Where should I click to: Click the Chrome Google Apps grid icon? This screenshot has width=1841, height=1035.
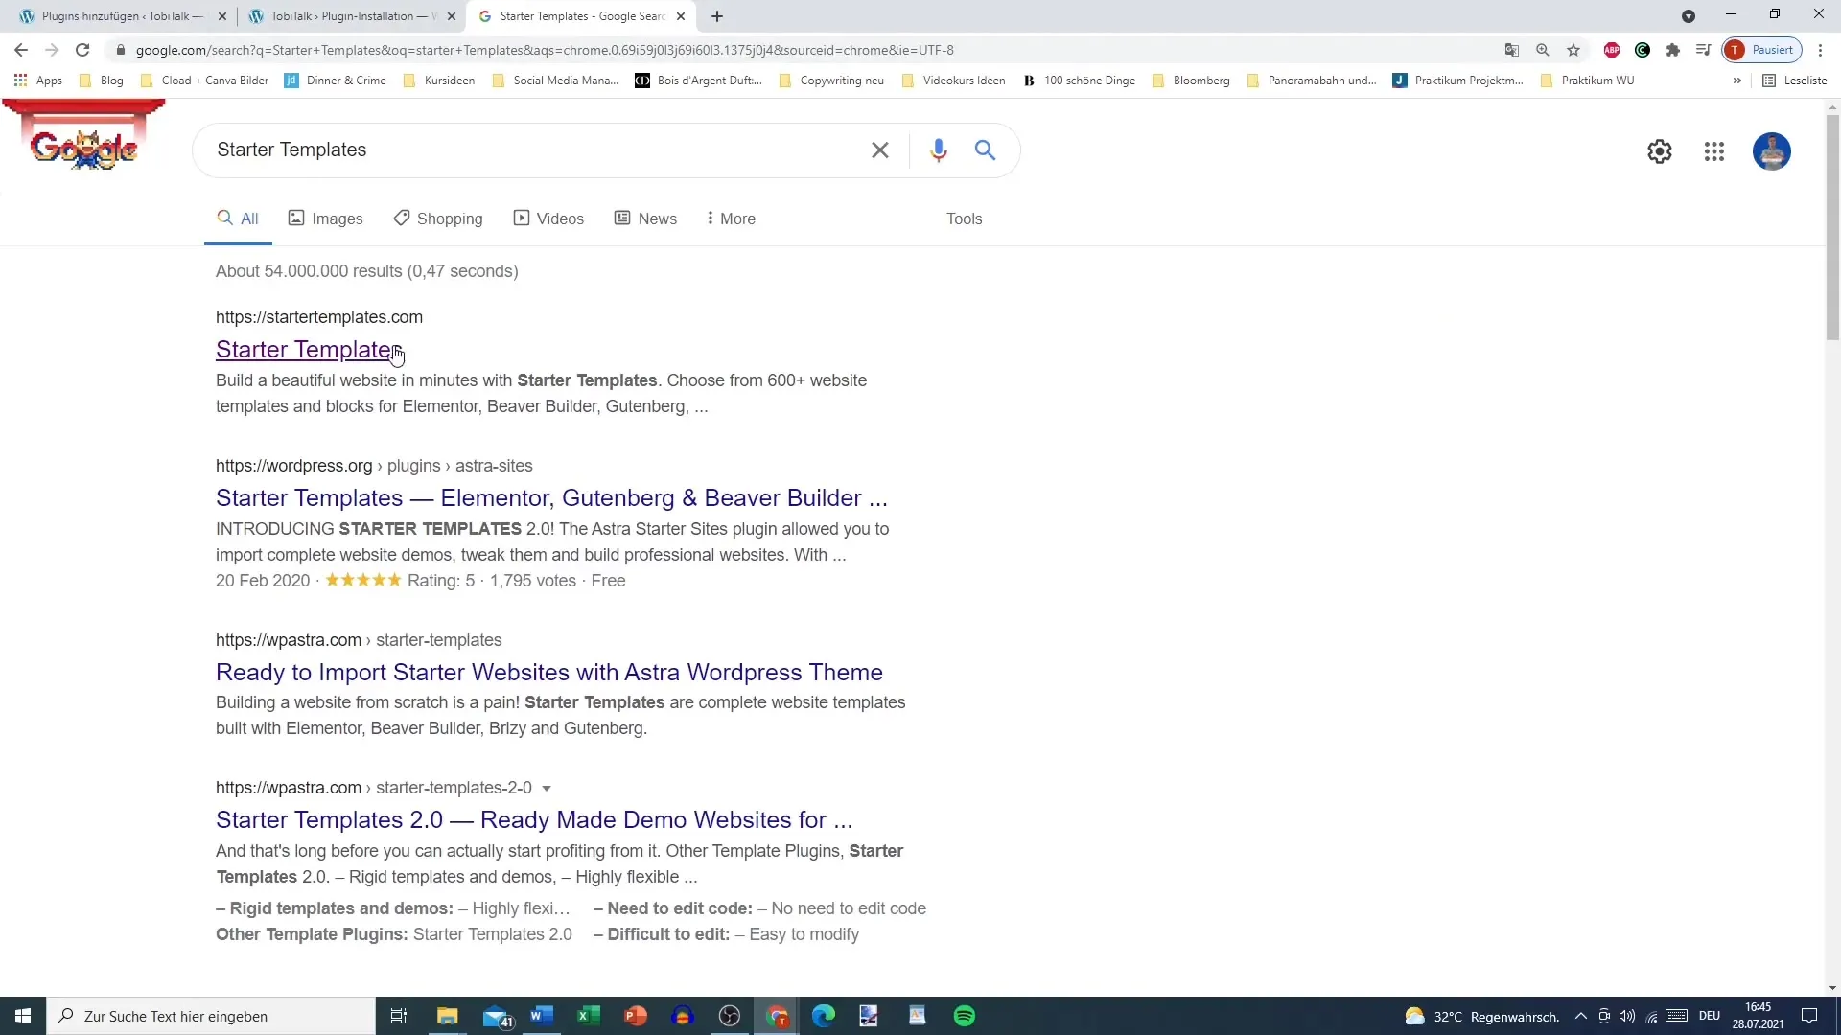coord(1715,149)
